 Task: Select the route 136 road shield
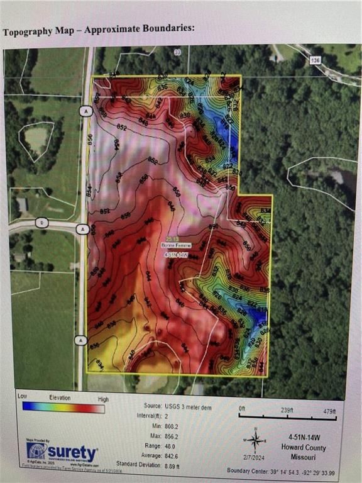[x=315, y=60]
